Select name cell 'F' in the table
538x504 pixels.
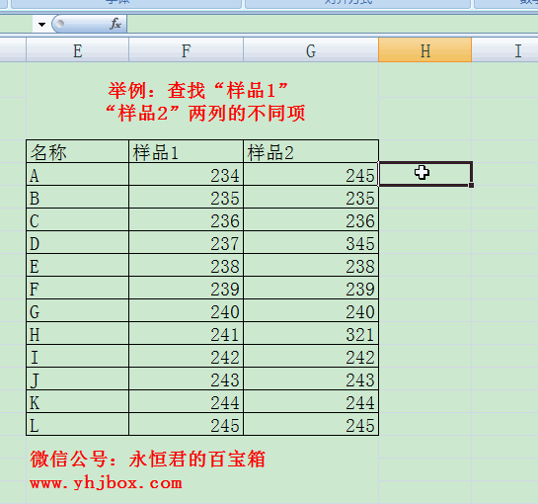78,288
